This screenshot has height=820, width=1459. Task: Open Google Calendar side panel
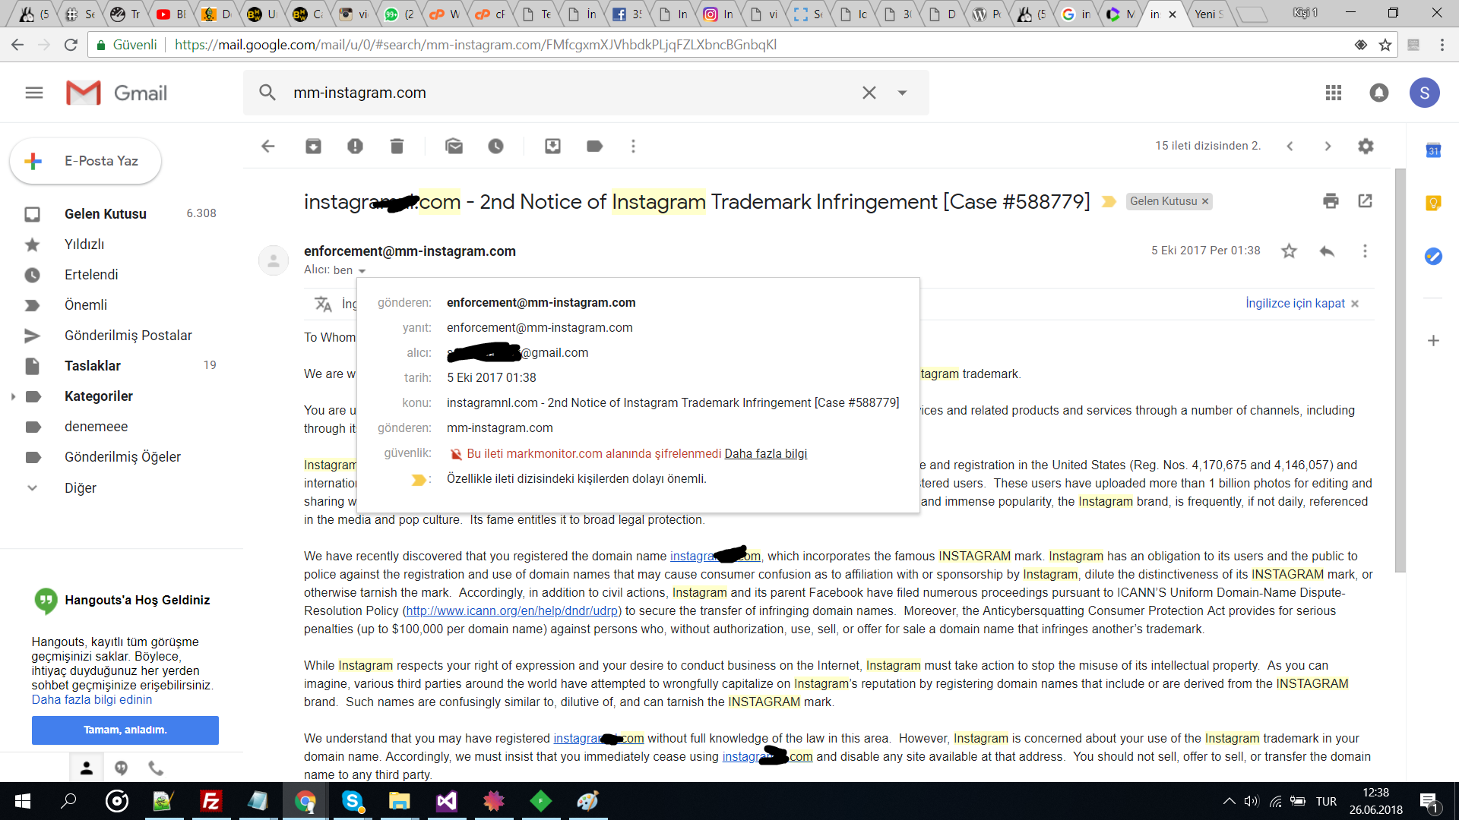pyautogui.click(x=1433, y=150)
